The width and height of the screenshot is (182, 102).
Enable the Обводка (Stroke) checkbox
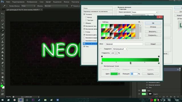click(x=84, y=23)
